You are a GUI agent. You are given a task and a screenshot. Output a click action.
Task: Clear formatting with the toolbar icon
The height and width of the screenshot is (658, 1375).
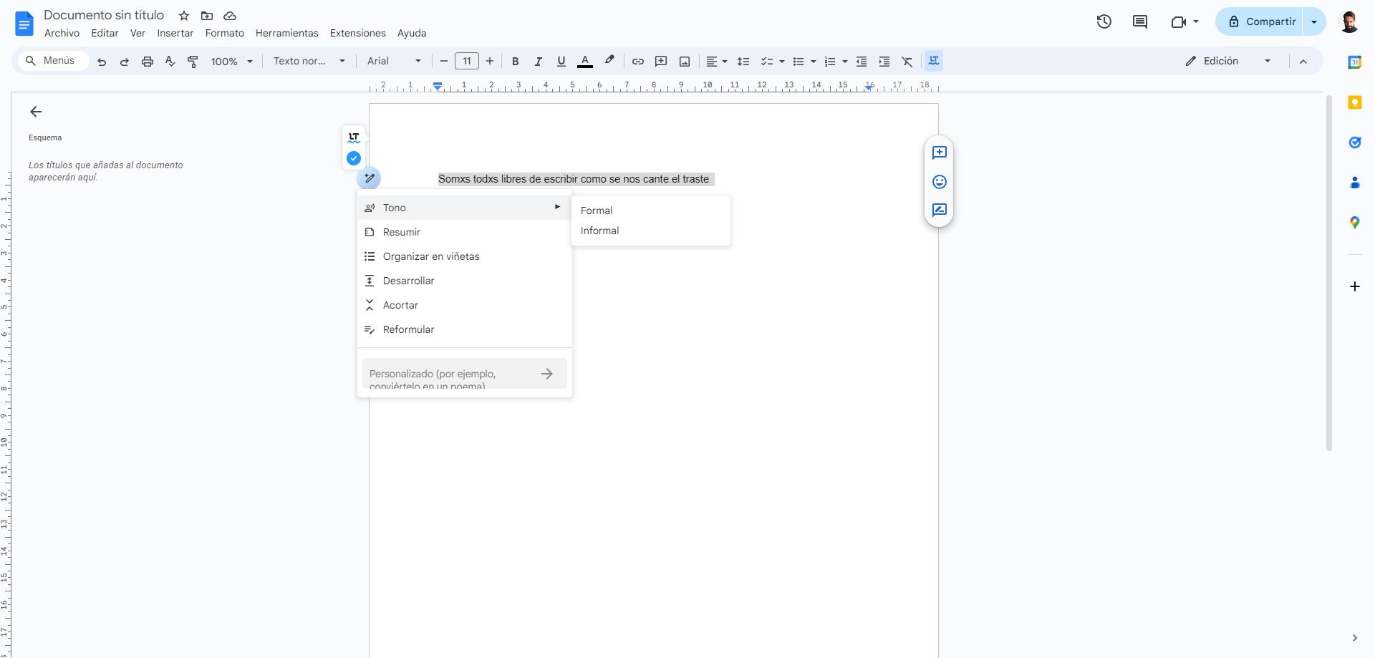[907, 62]
